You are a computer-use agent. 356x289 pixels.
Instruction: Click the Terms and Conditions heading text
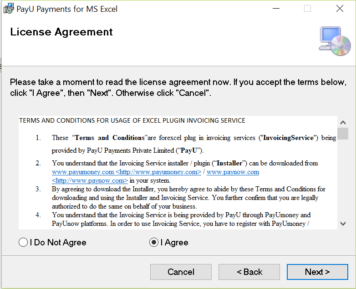[132, 120]
